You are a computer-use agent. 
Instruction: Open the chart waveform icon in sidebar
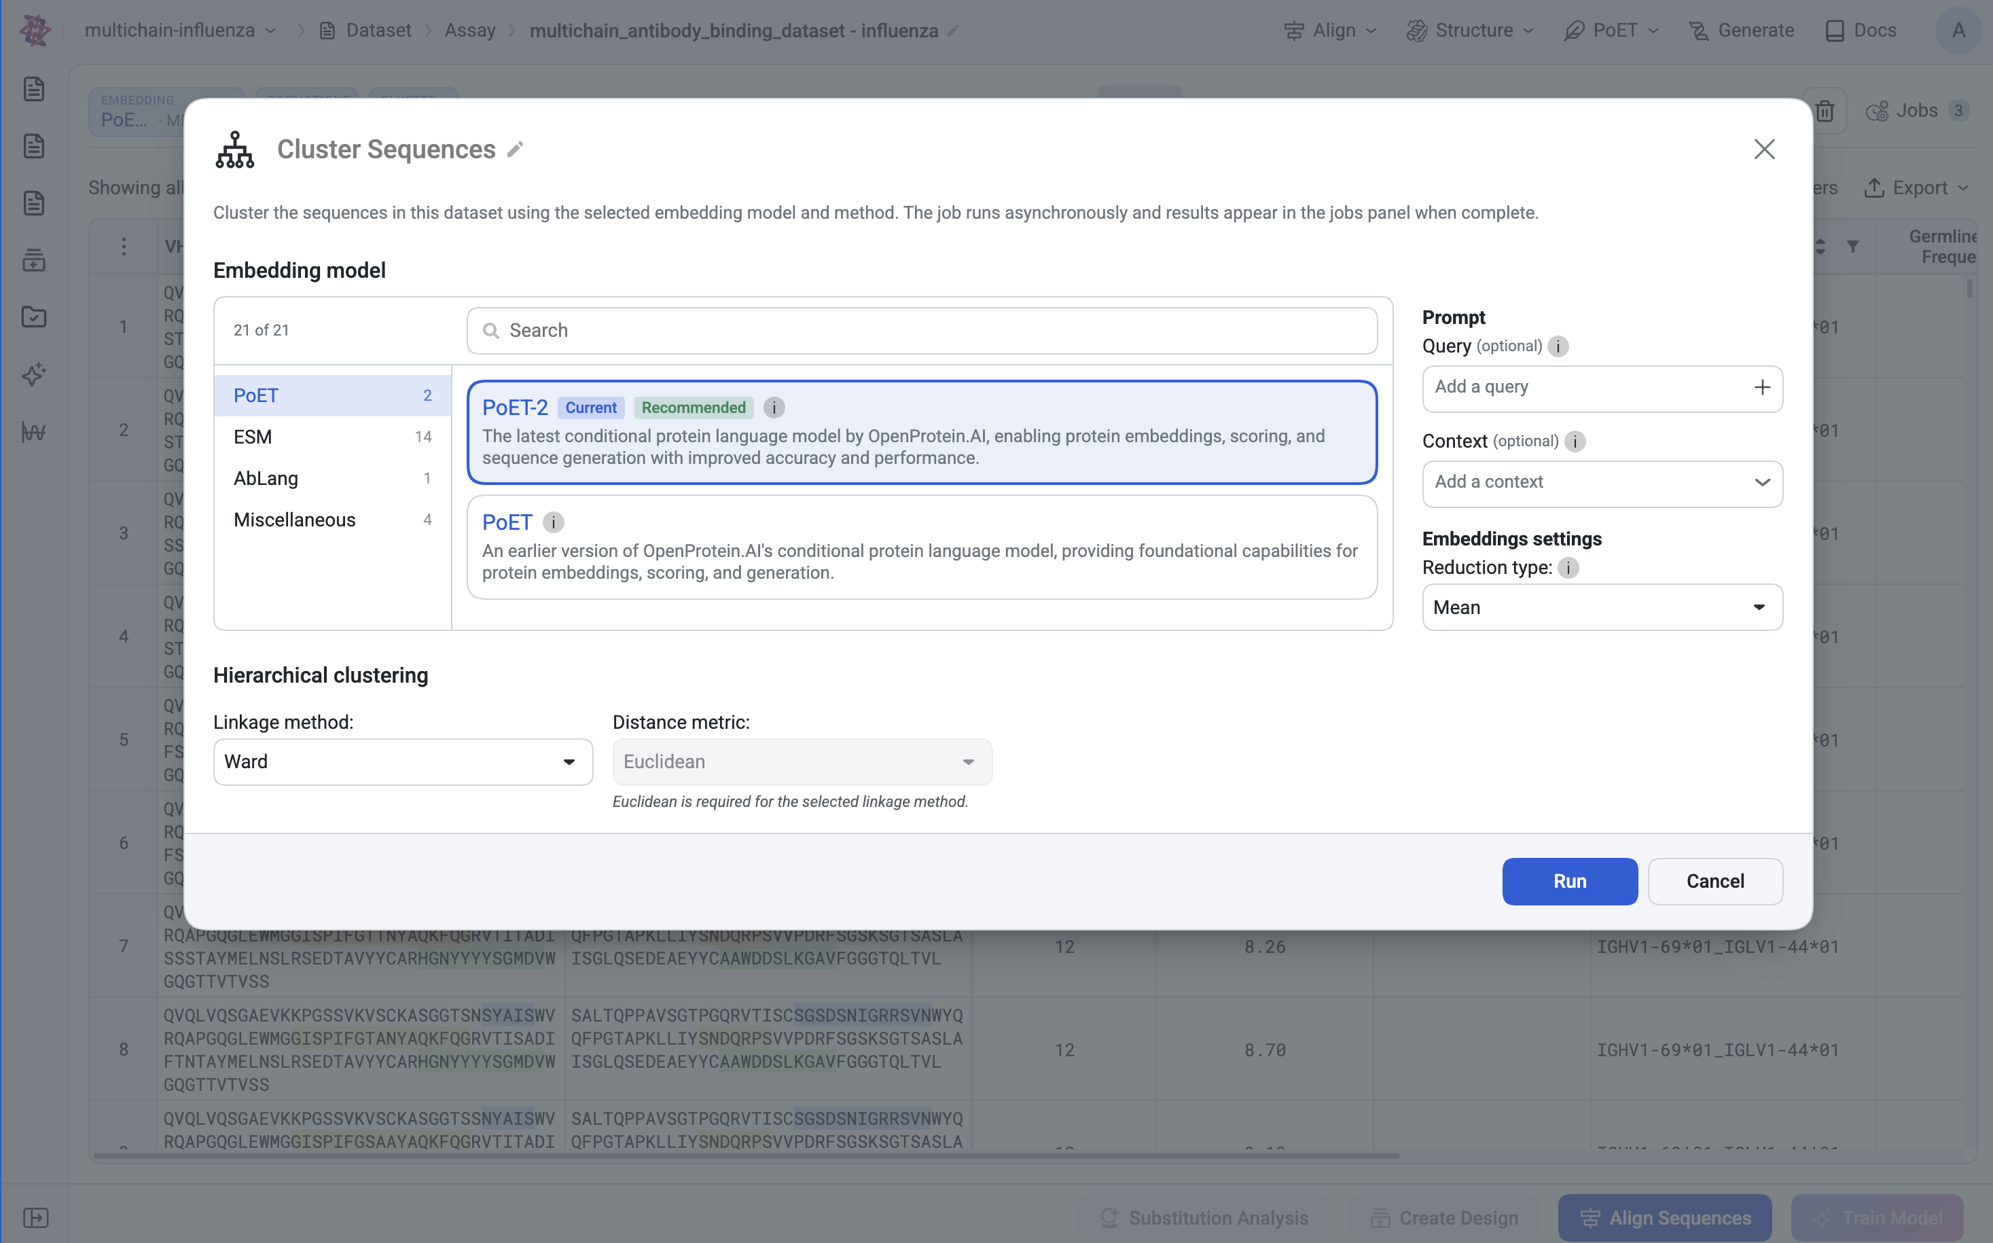click(x=34, y=431)
